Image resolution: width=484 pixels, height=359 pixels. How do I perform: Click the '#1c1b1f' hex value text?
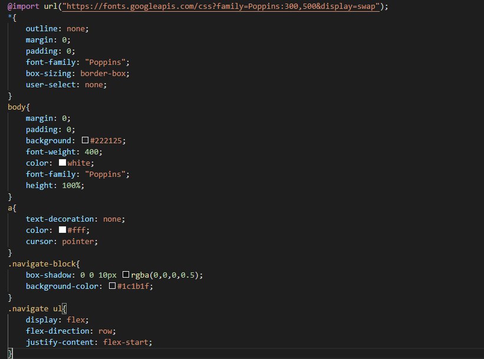pyautogui.click(x=133, y=286)
